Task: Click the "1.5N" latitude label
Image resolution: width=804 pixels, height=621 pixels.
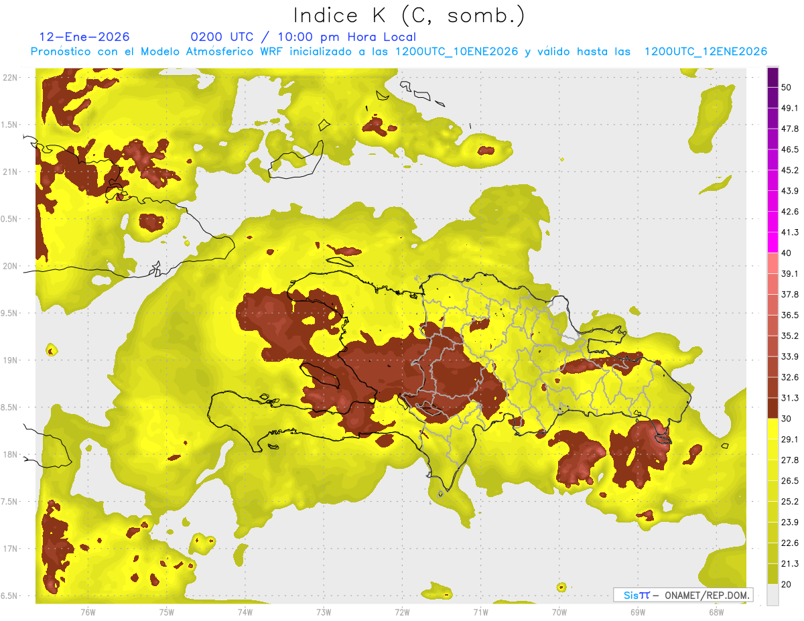Action: pyautogui.click(x=10, y=125)
